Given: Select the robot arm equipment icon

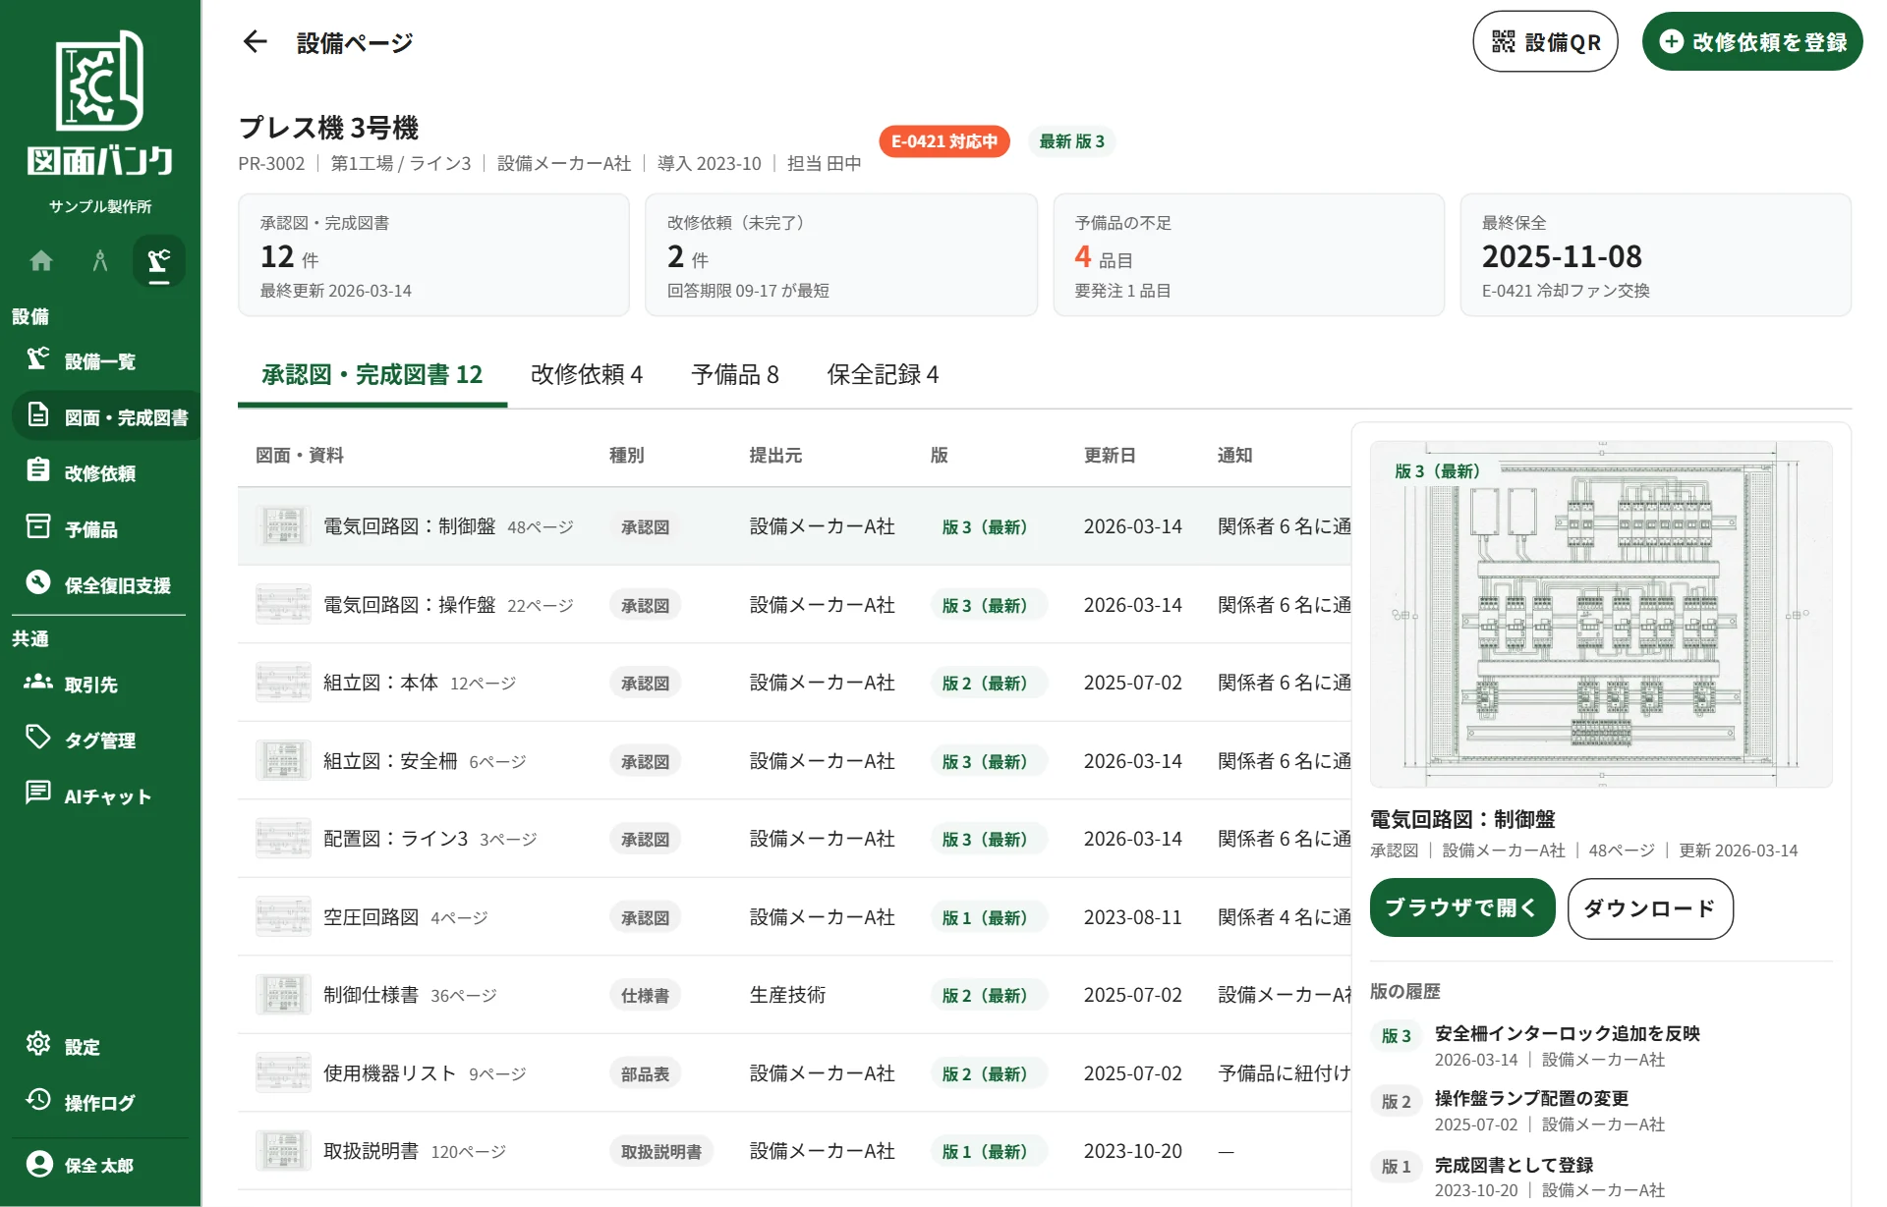Looking at the screenshot, I should (x=159, y=261).
